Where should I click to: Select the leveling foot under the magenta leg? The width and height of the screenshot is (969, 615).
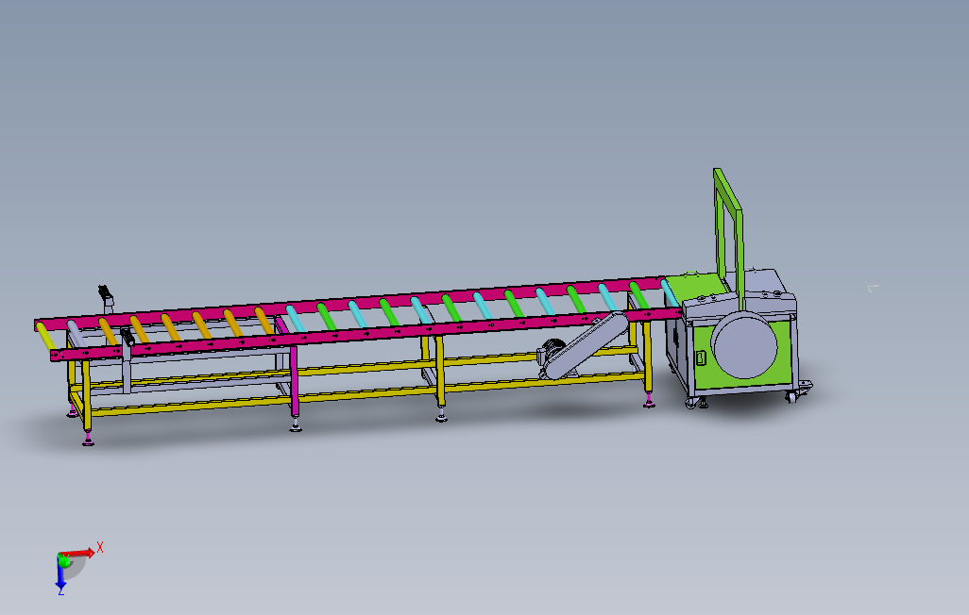(296, 424)
